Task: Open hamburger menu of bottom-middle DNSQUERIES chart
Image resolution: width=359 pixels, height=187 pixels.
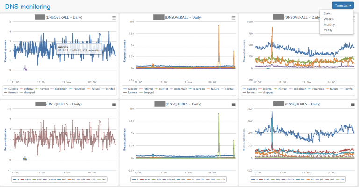Action: pyautogui.click(x=234, y=104)
